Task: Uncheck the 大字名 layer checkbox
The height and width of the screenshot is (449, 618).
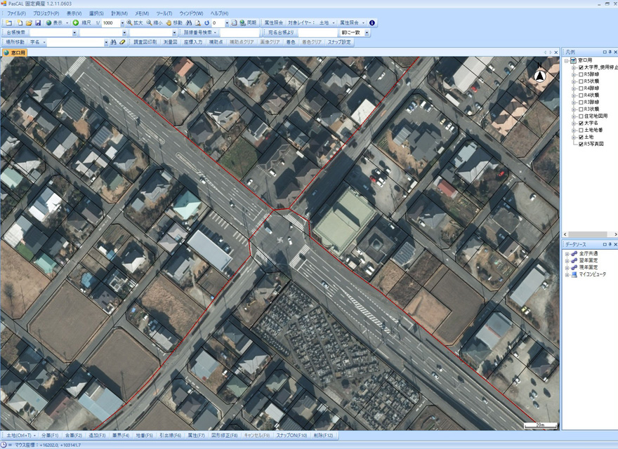Action: pos(581,123)
